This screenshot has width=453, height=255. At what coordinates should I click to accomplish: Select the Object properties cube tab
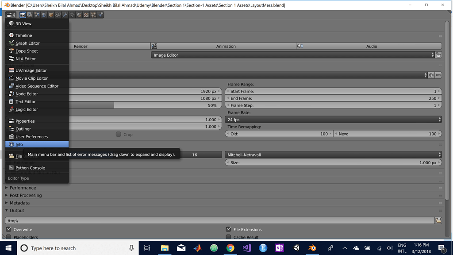(x=51, y=15)
